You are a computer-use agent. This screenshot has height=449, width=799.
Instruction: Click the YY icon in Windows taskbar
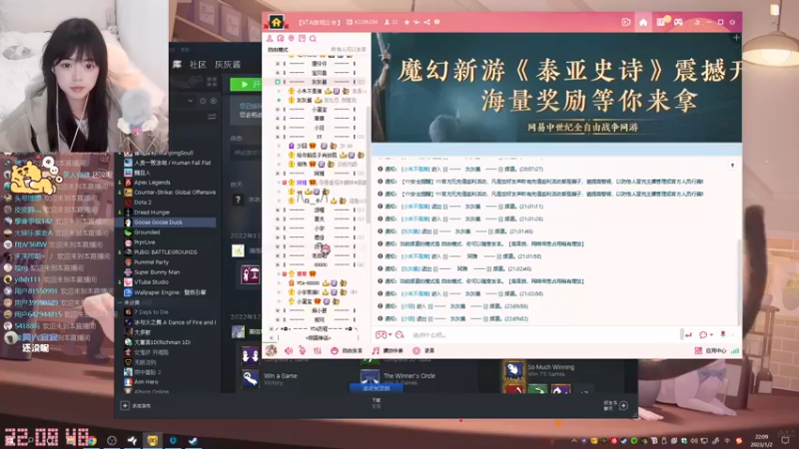click(153, 440)
